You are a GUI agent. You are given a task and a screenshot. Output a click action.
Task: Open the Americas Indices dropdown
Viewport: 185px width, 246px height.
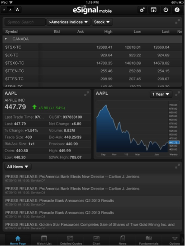point(68,22)
